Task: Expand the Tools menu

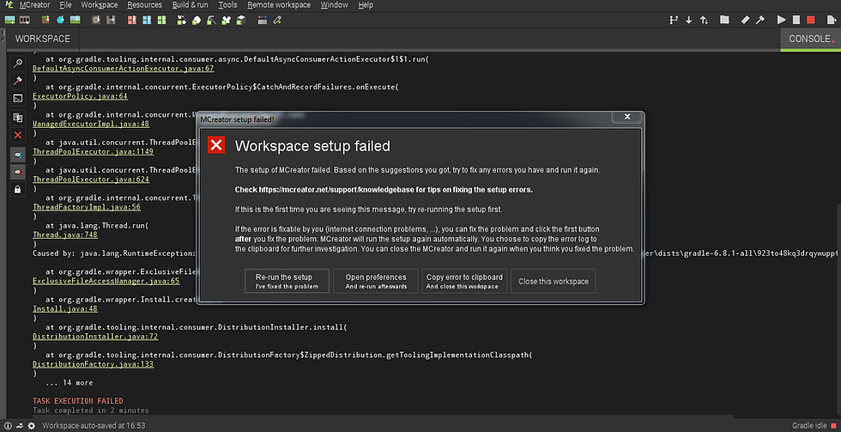Action: (227, 5)
